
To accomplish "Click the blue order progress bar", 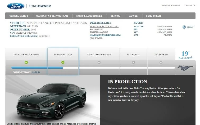I will [37, 68].
